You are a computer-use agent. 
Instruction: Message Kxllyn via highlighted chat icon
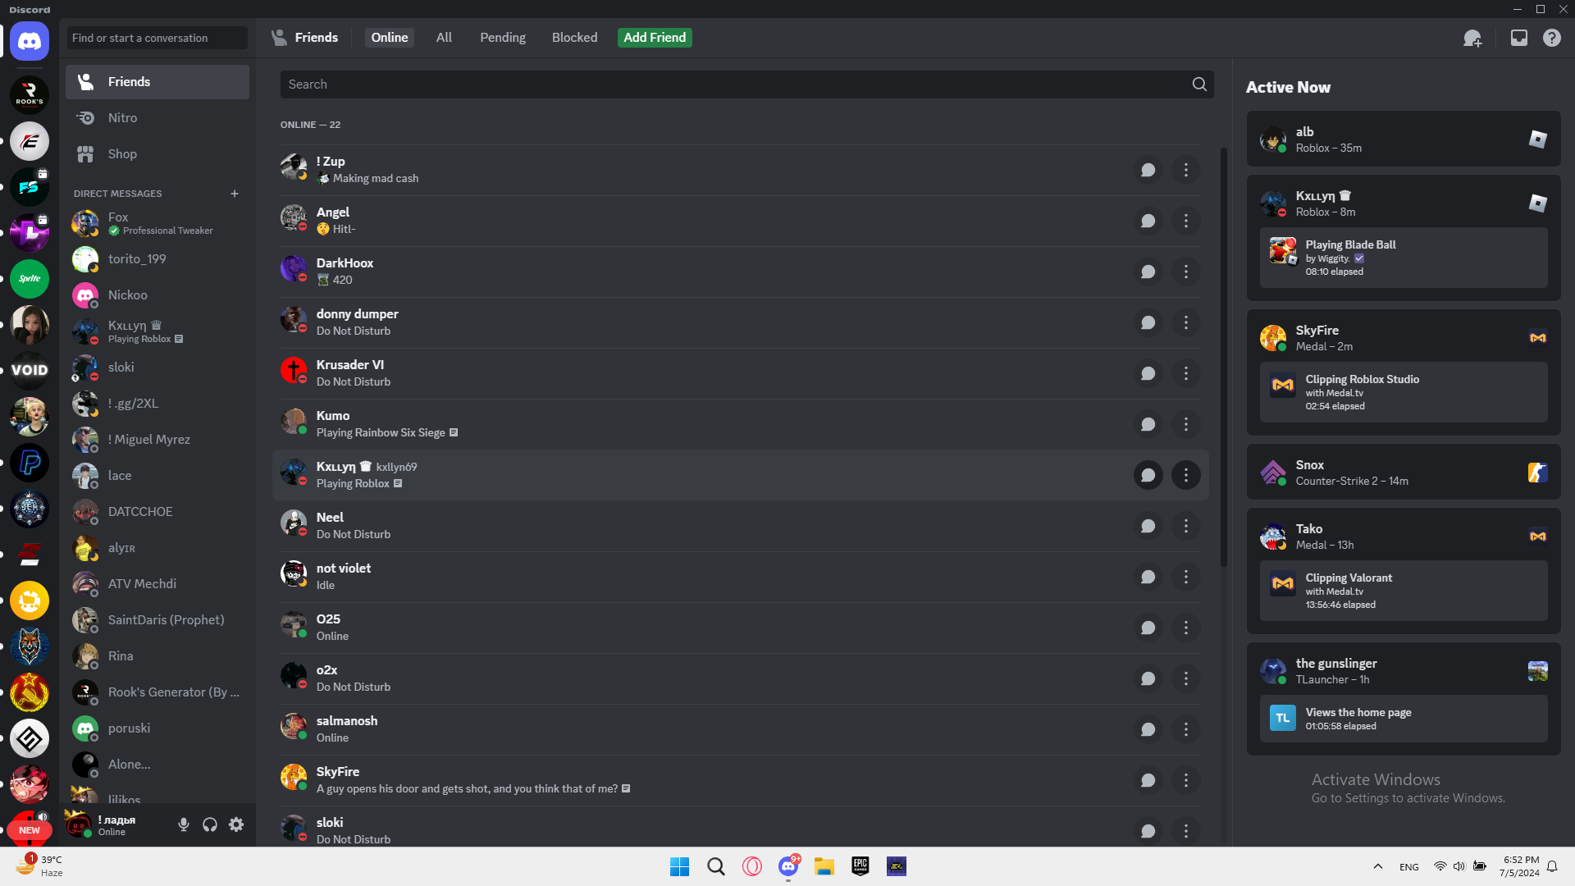pos(1148,475)
